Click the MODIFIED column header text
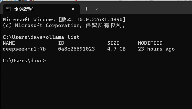The width and height of the screenshot is (192, 109). click(x=150, y=43)
